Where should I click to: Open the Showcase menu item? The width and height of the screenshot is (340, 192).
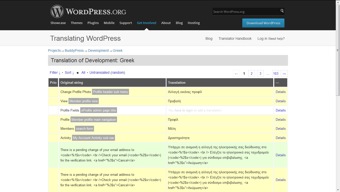pyautogui.click(x=58, y=23)
